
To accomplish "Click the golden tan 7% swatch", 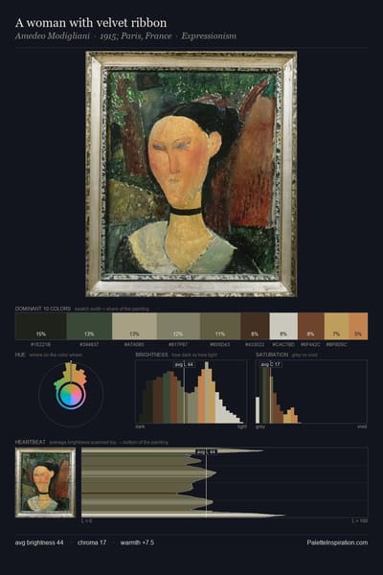I will [x=336, y=326].
